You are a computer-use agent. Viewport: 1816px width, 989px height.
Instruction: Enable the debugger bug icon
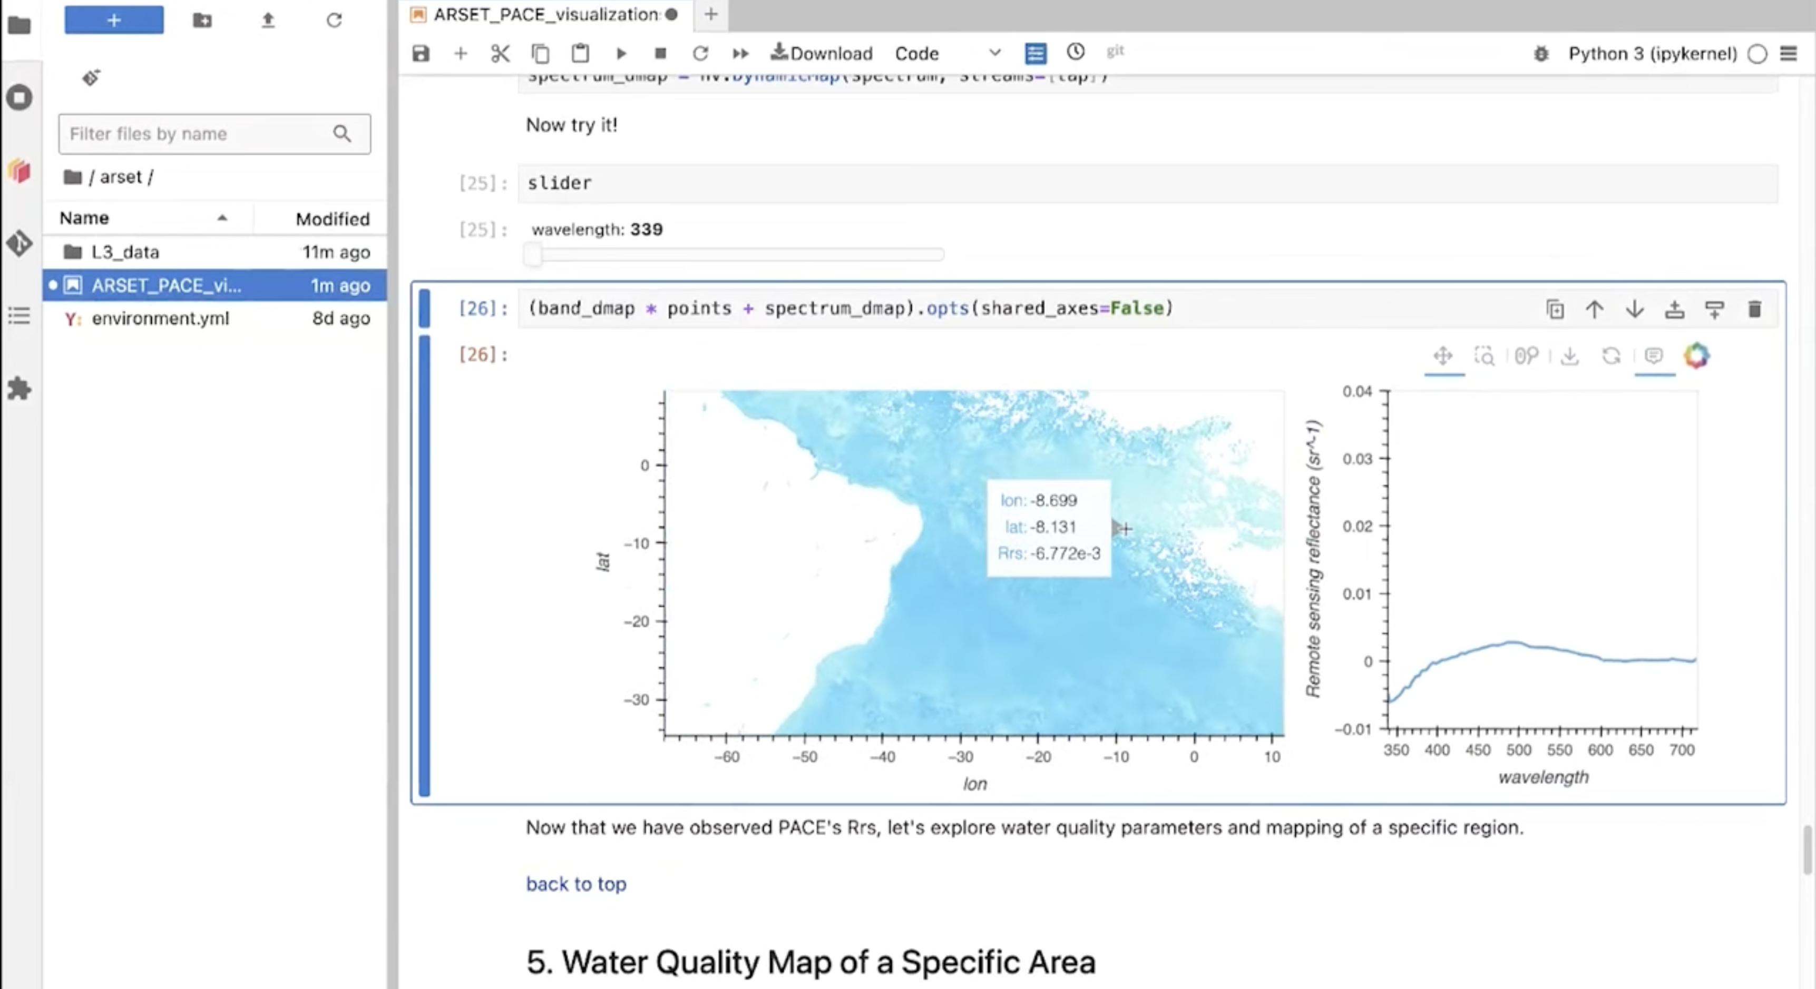point(1541,54)
